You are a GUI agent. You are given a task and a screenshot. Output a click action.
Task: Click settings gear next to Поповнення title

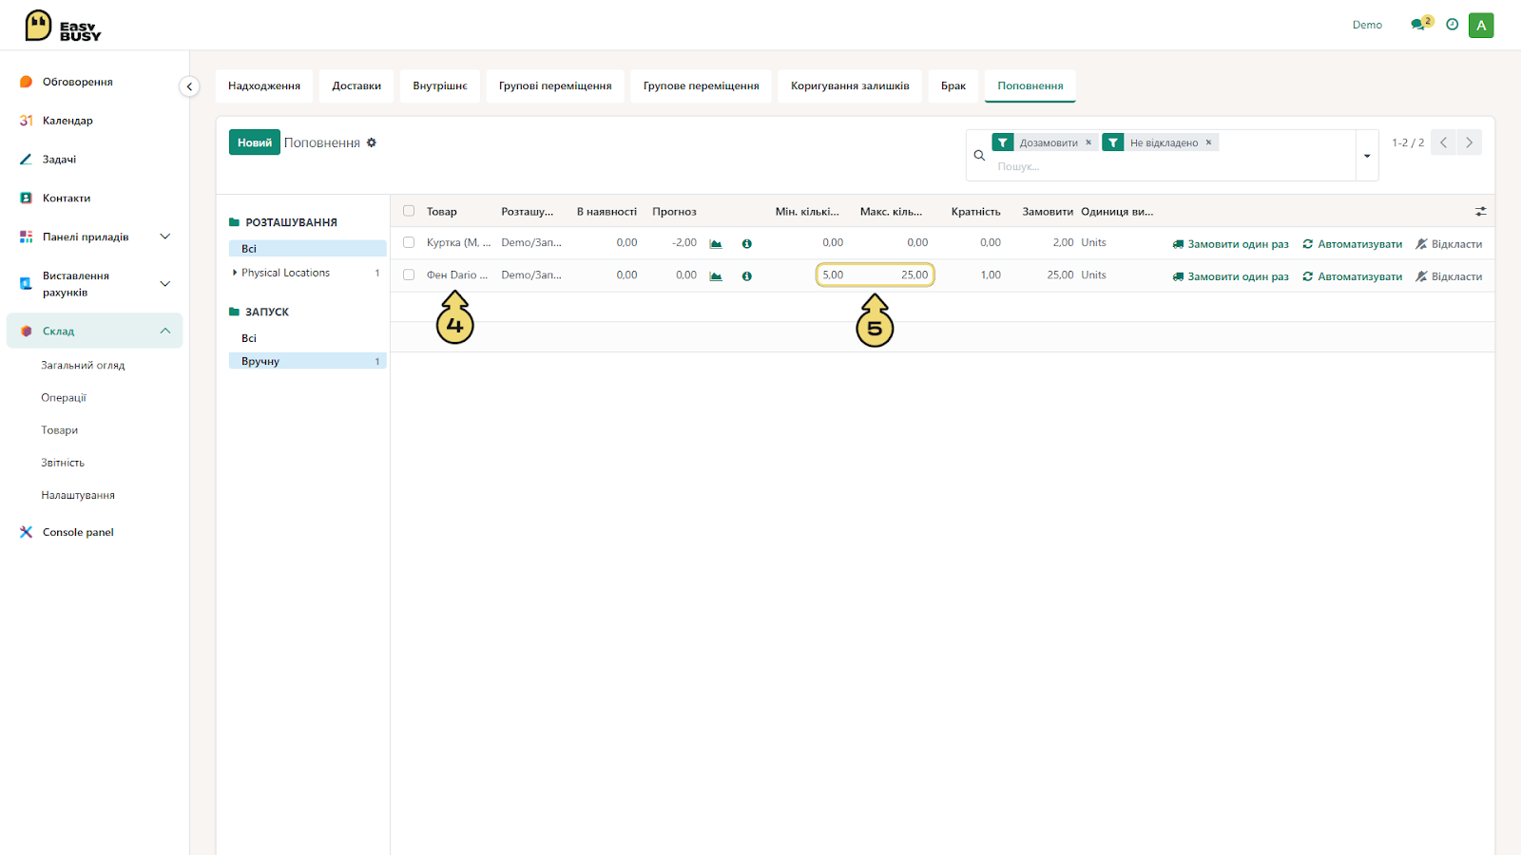(x=372, y=142)
